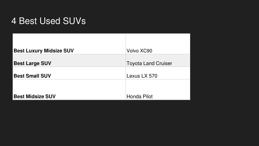
Task: Click the word "Honda" in the table
Action: click(x=133, y=97)
